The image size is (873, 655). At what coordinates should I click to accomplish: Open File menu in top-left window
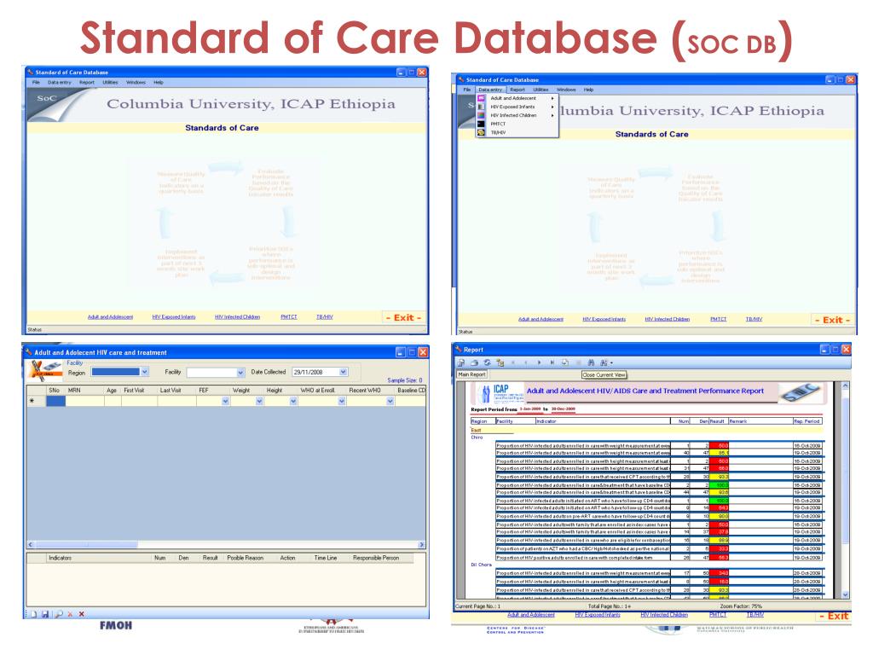[36, 83]
